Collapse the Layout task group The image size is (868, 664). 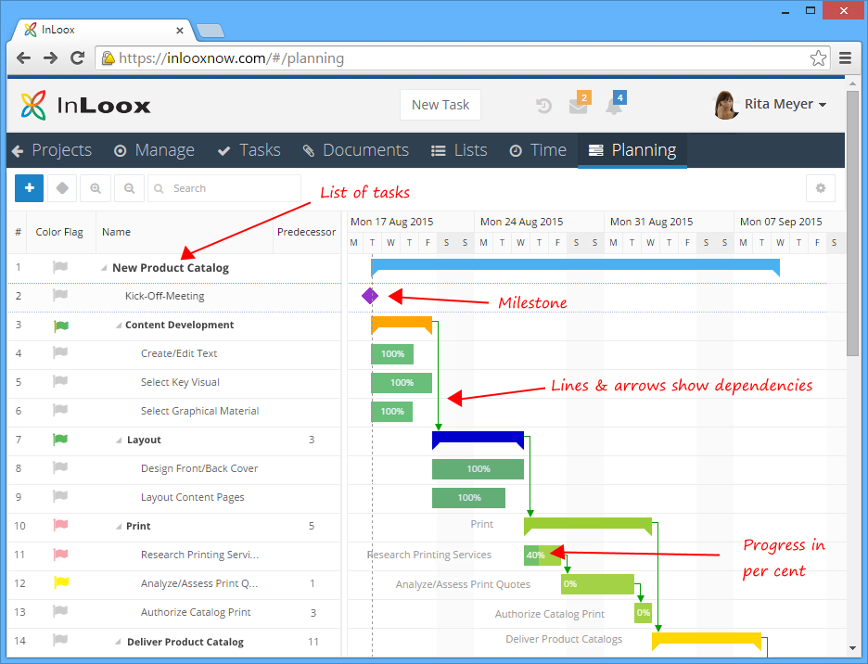[119, 441]
